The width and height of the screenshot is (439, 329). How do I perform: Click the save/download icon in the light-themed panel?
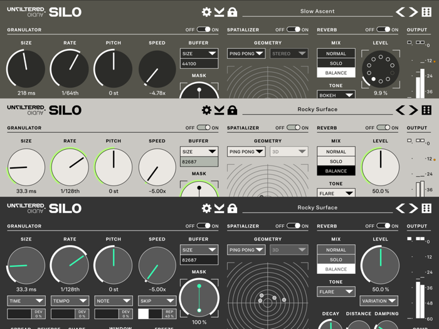(219, 110)
